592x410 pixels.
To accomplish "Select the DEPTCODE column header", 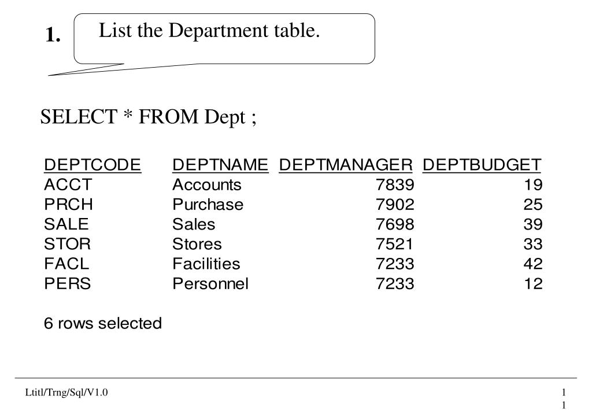I will pyautogui.click(x=92, y=165).
